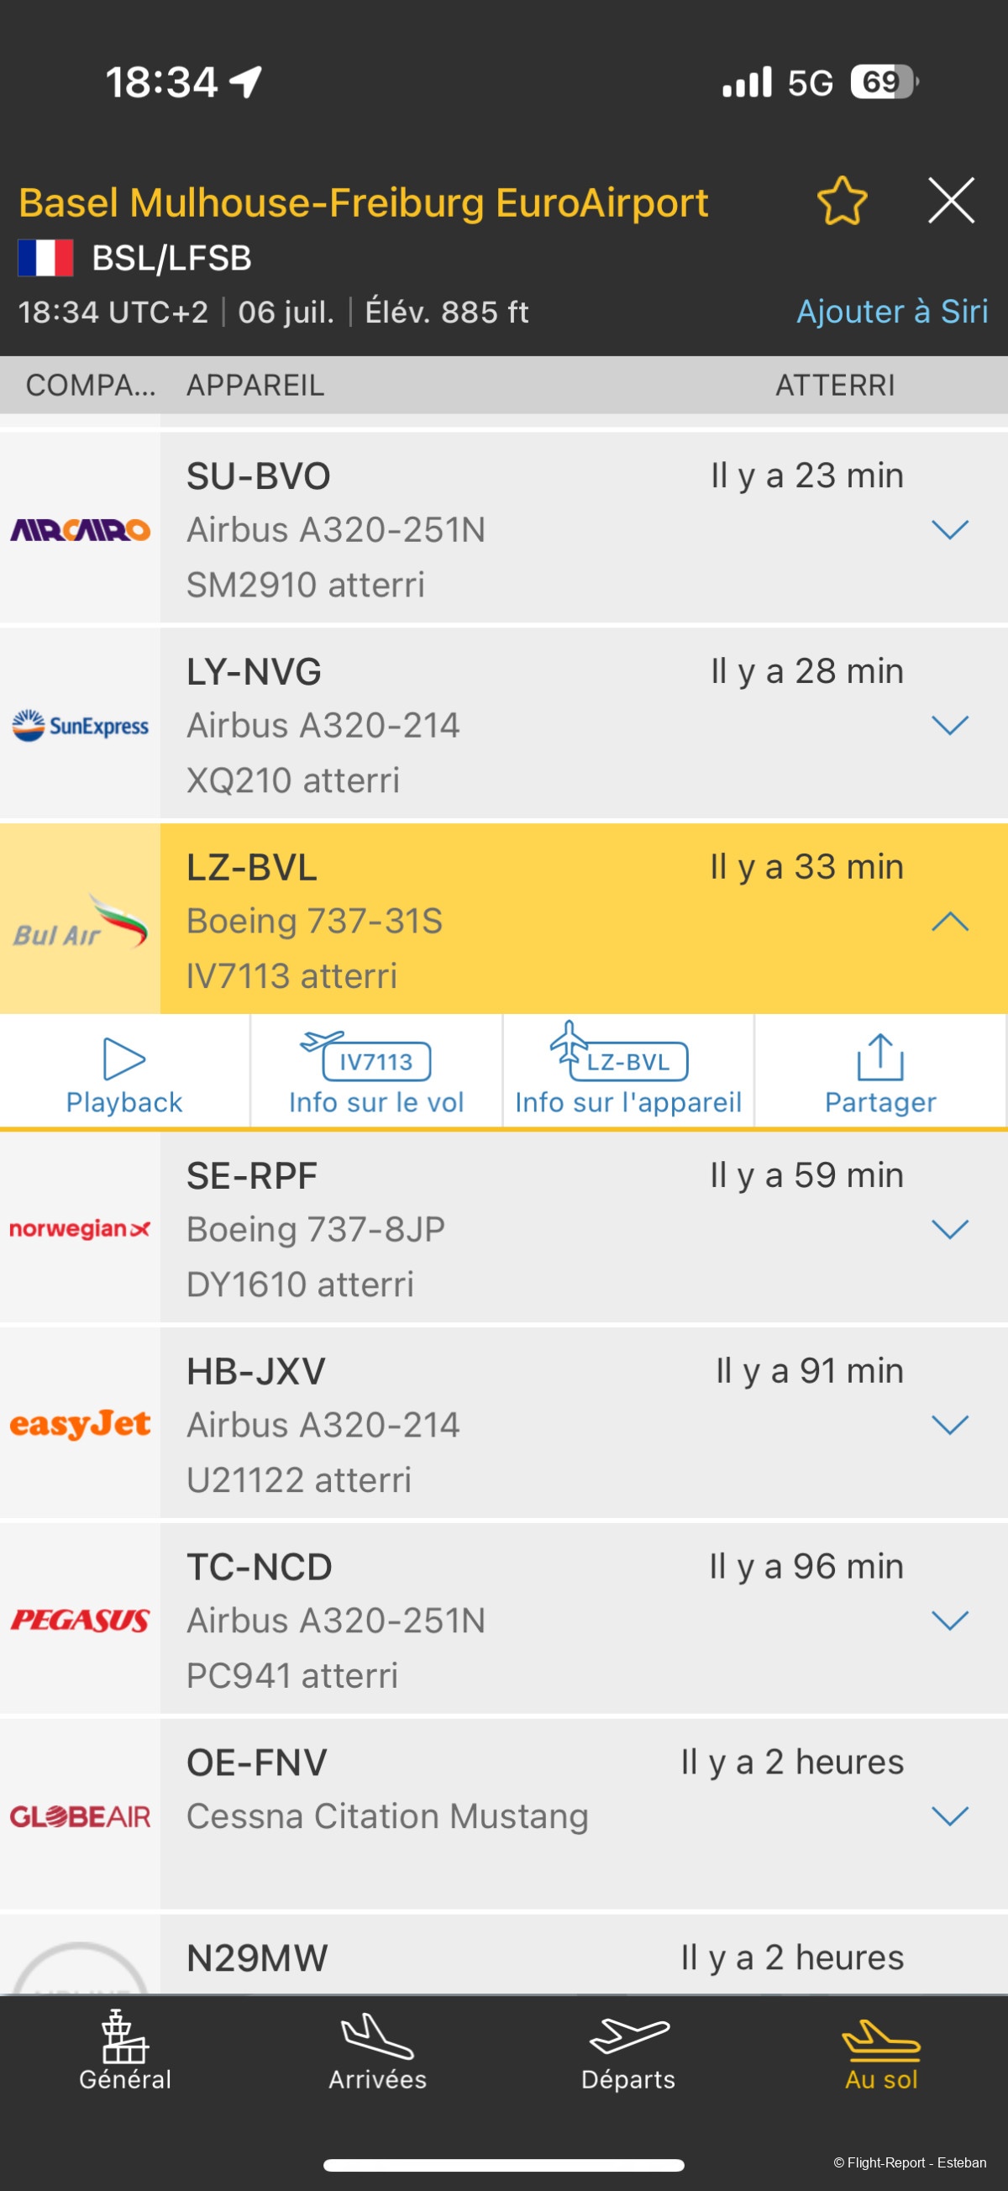This screenshot has height=2191, width=1008.
Task: Expand the LY-NVG SunExpress flight row
Action: tap(949, 725)
